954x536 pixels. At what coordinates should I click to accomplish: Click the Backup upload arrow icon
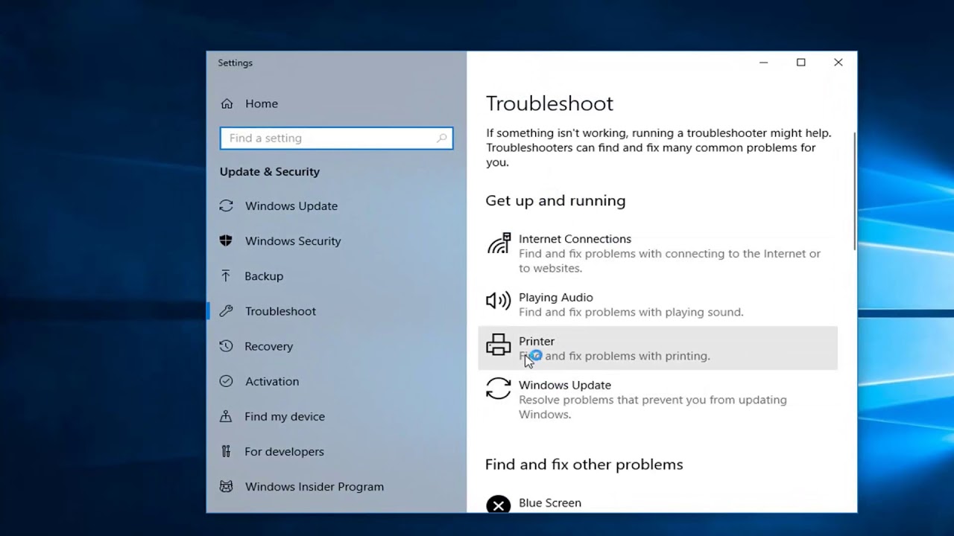(226, 275)
